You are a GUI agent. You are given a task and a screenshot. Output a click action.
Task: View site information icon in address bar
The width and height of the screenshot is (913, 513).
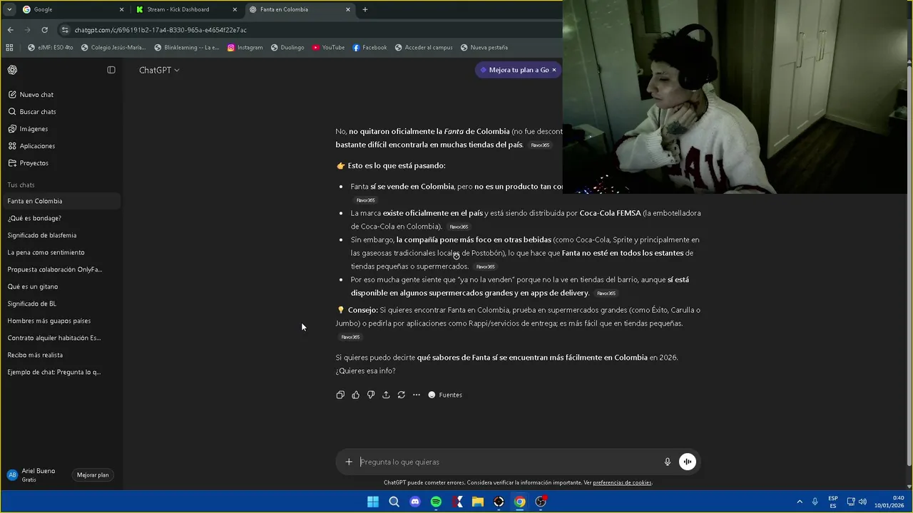pyautogui.click(x=65, y=30)
